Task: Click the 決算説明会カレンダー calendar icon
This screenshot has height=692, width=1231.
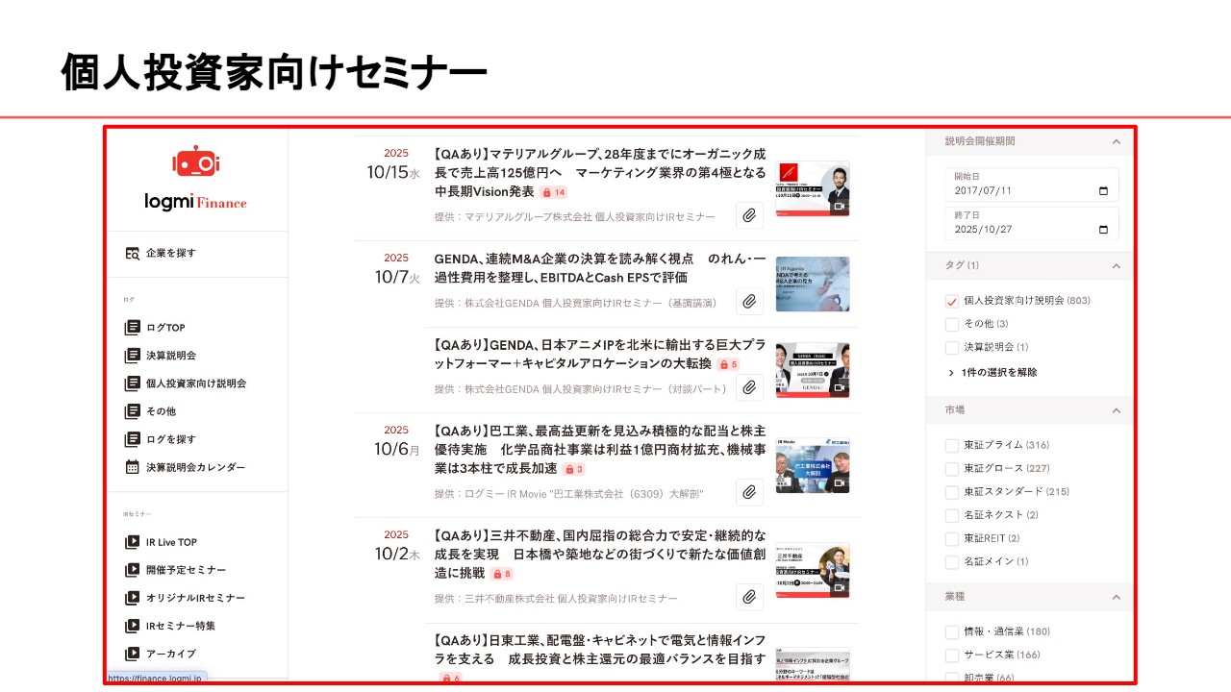Action: point(133,467)
